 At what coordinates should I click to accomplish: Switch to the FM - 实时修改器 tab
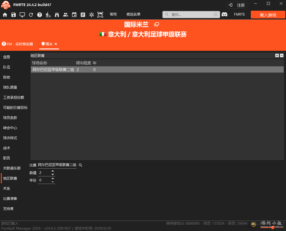[18, 44]
